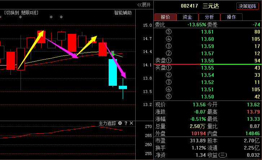Click the 流通 value 2.25亿
The image size is (262, 160).
point(252,148)
